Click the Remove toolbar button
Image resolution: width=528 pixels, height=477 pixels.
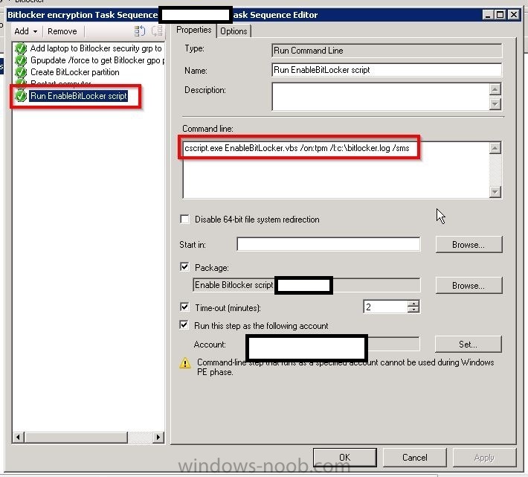(x=62, y=31)
